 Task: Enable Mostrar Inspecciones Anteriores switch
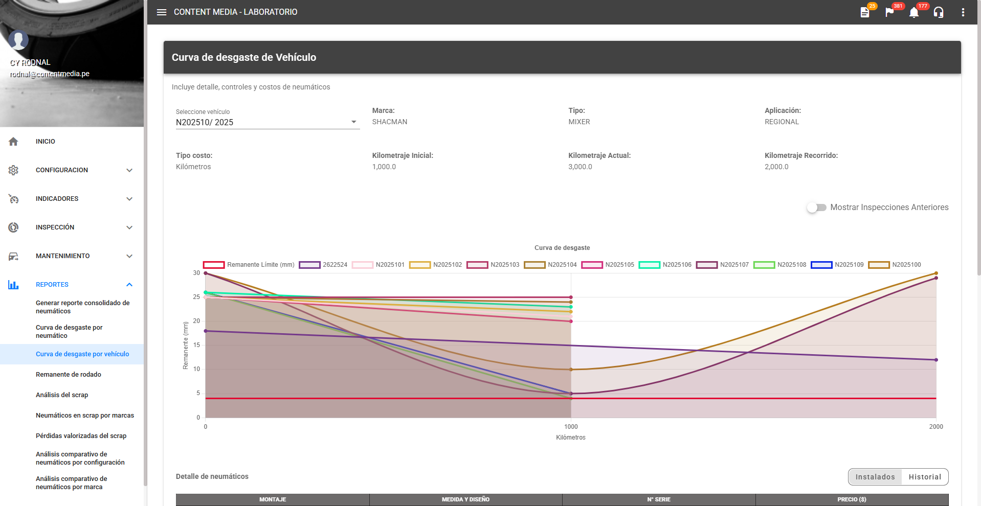pyautogui.click(x=816, y=208)
